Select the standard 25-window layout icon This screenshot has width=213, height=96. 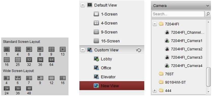tap(18, 60)
